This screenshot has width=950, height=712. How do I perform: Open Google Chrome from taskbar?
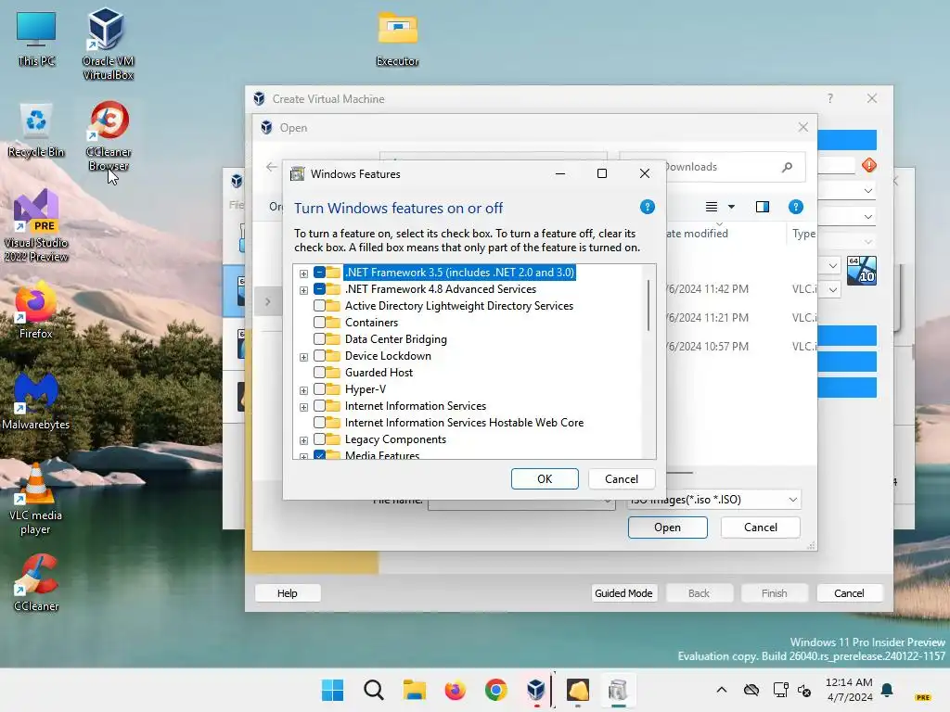(x=495, y=690)
